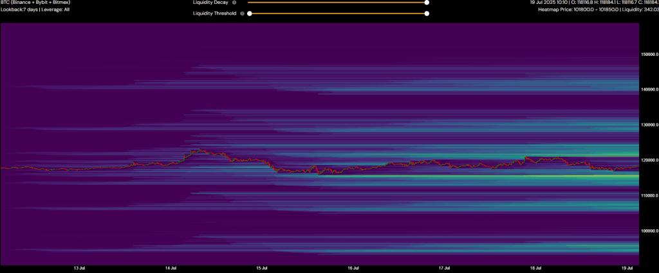This screenshot has width=659, height=273.
Task: Click the 150000.0 price axis label
Action: pos(649,55)
